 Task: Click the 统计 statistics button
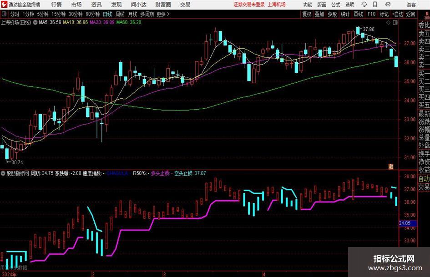coord(345,14)
